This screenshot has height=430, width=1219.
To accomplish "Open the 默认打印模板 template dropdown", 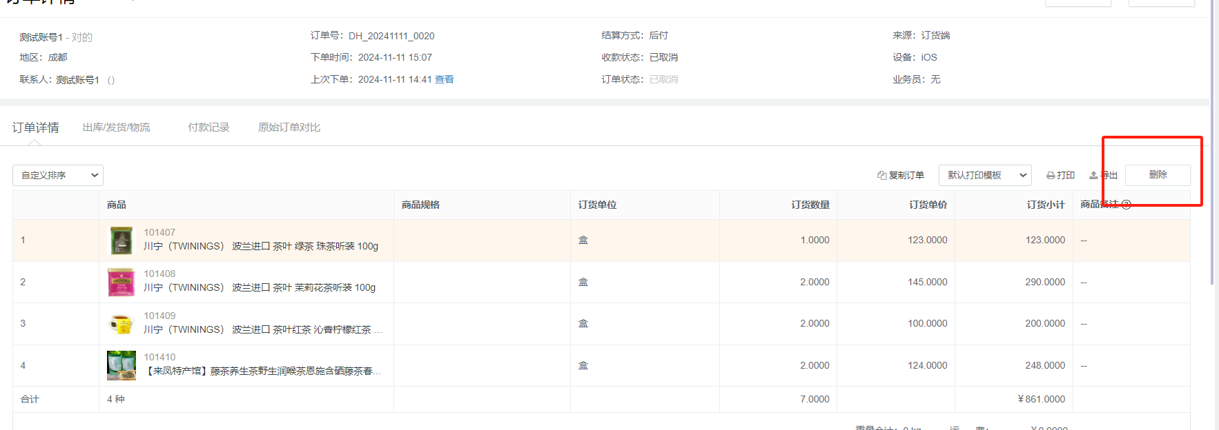I will point(985,176).
